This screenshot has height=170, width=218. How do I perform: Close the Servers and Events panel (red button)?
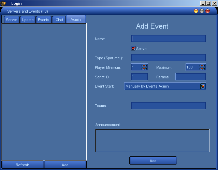(207, 11)
